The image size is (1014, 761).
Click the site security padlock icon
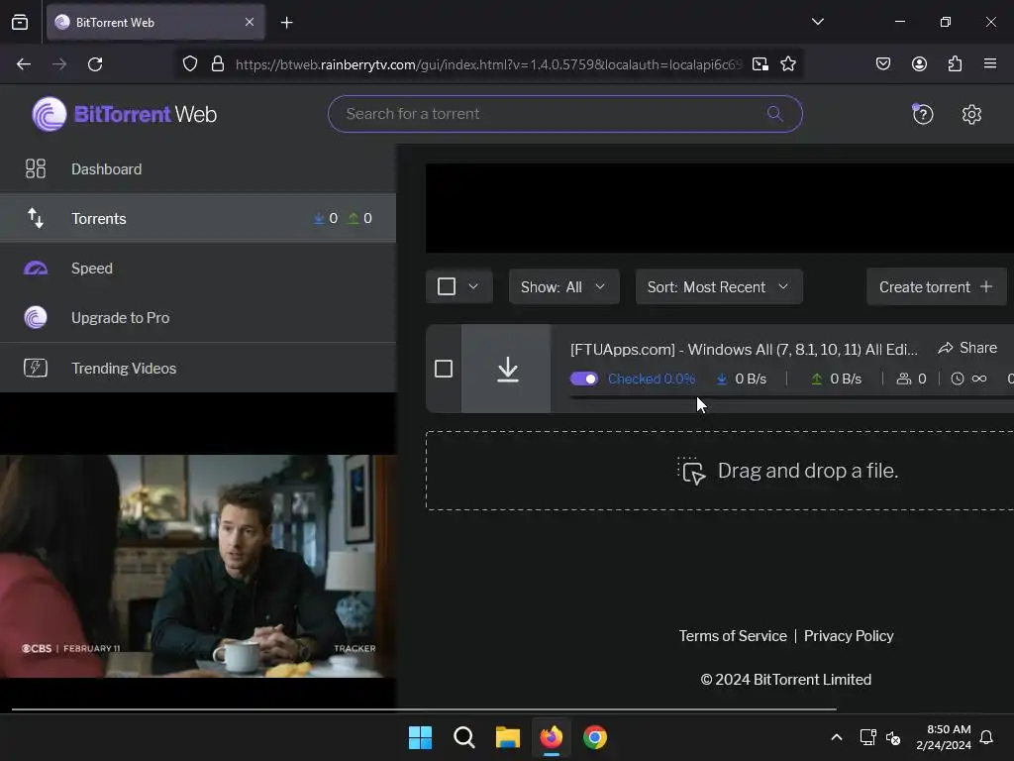tap(218, 64)
